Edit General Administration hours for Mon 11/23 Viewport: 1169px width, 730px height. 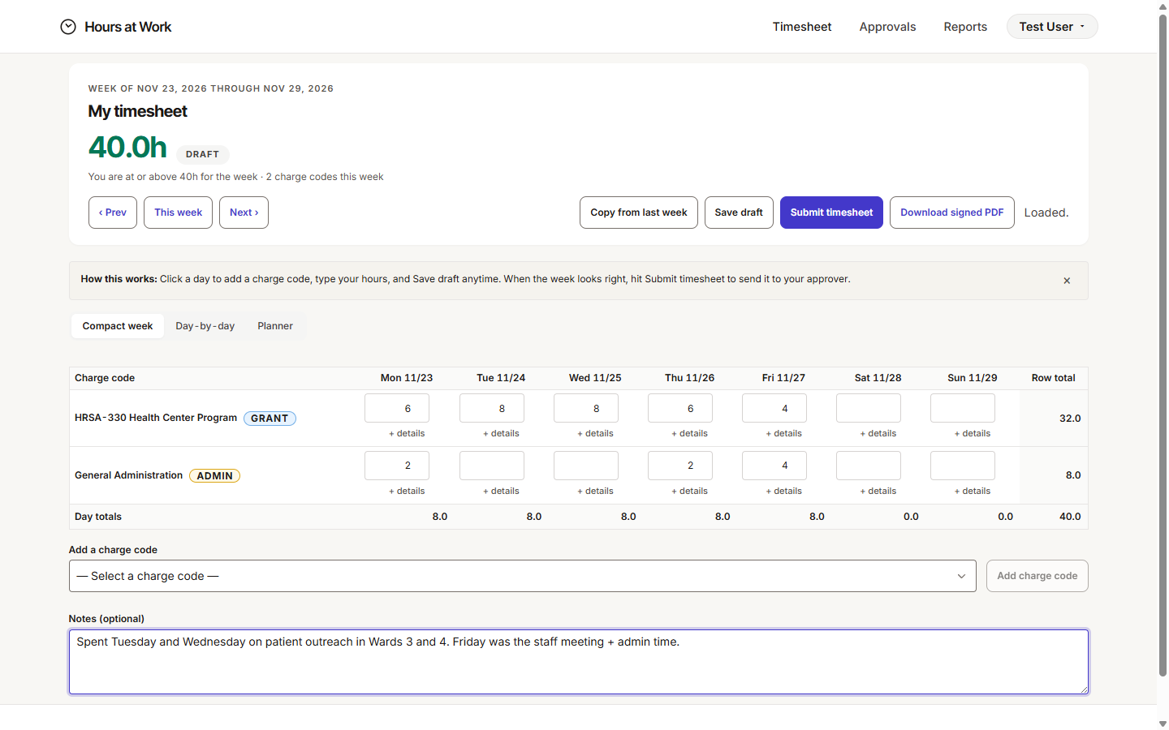click(x=397, y=466)
